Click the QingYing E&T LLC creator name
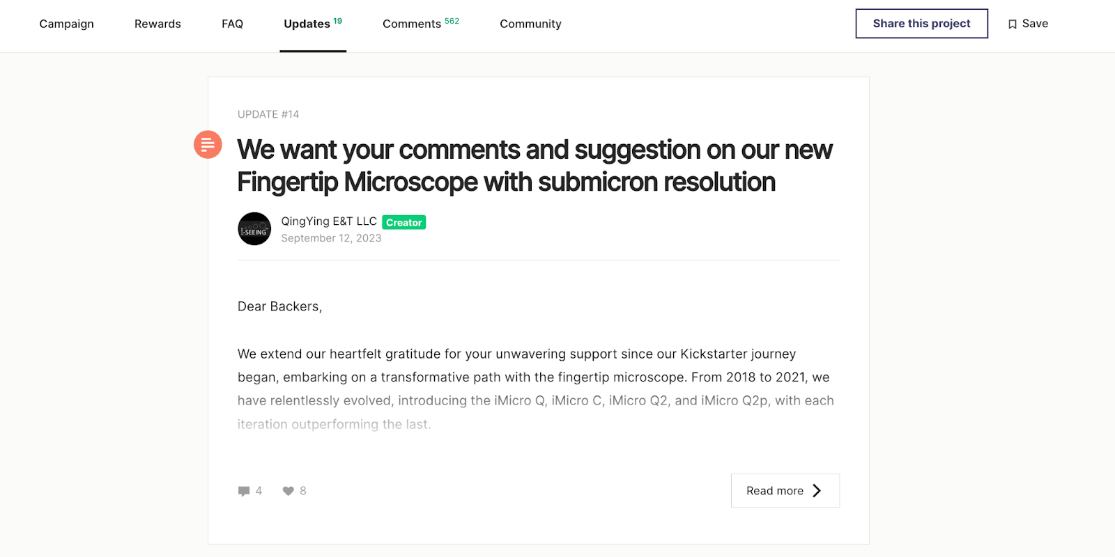The height and width of the screenshot is (557, 1115). point(329,221)
